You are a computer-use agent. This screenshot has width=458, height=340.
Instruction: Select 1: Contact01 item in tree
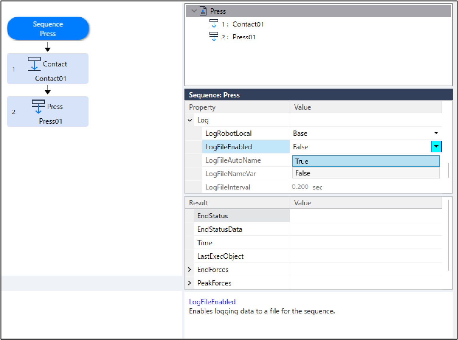[242, 24]
